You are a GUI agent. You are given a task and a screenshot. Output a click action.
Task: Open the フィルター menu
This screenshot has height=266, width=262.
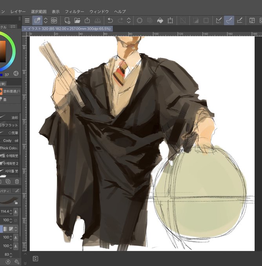75,11
